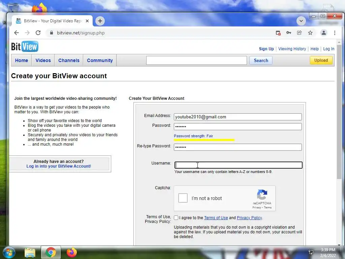Viewport: 345px width, 259px height.
Task: Open Chrome three-dot menu
Action: coord(335,33)
